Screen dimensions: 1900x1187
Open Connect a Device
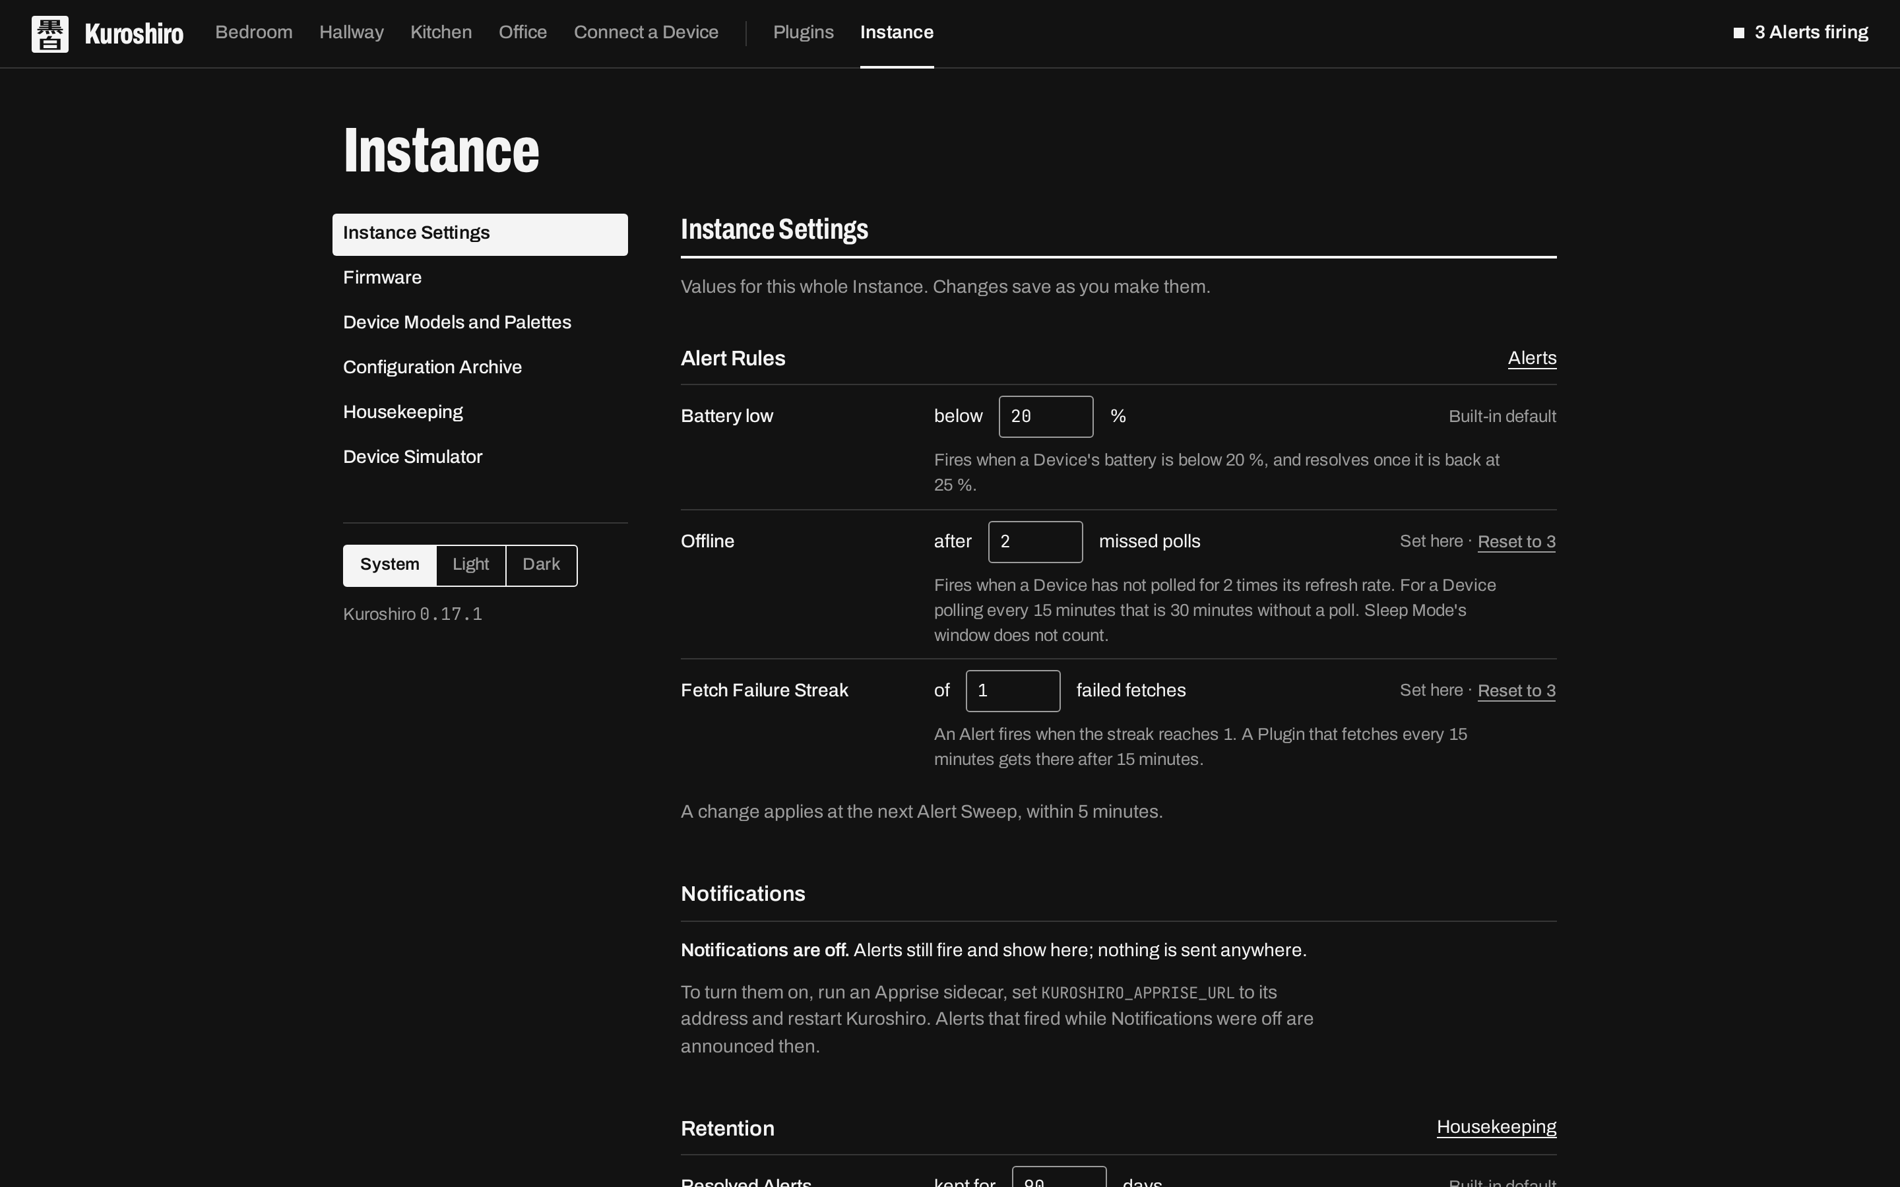pyautogui.click(x=645, y=32)
